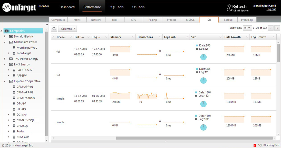Click the alonz@ryltech.co.il account text

(265, 6)
